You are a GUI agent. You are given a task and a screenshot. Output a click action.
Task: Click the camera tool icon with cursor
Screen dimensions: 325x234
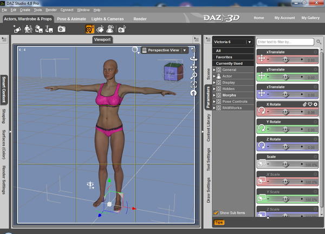click(122, 29)
